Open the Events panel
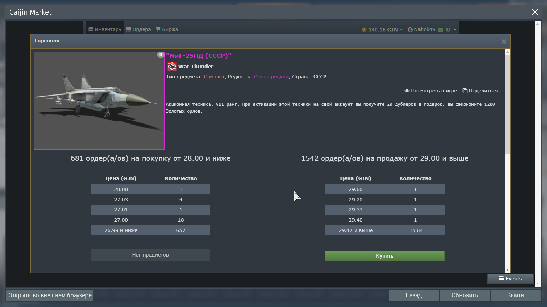This screenshot has width=547, height=307. pos(510,279)
